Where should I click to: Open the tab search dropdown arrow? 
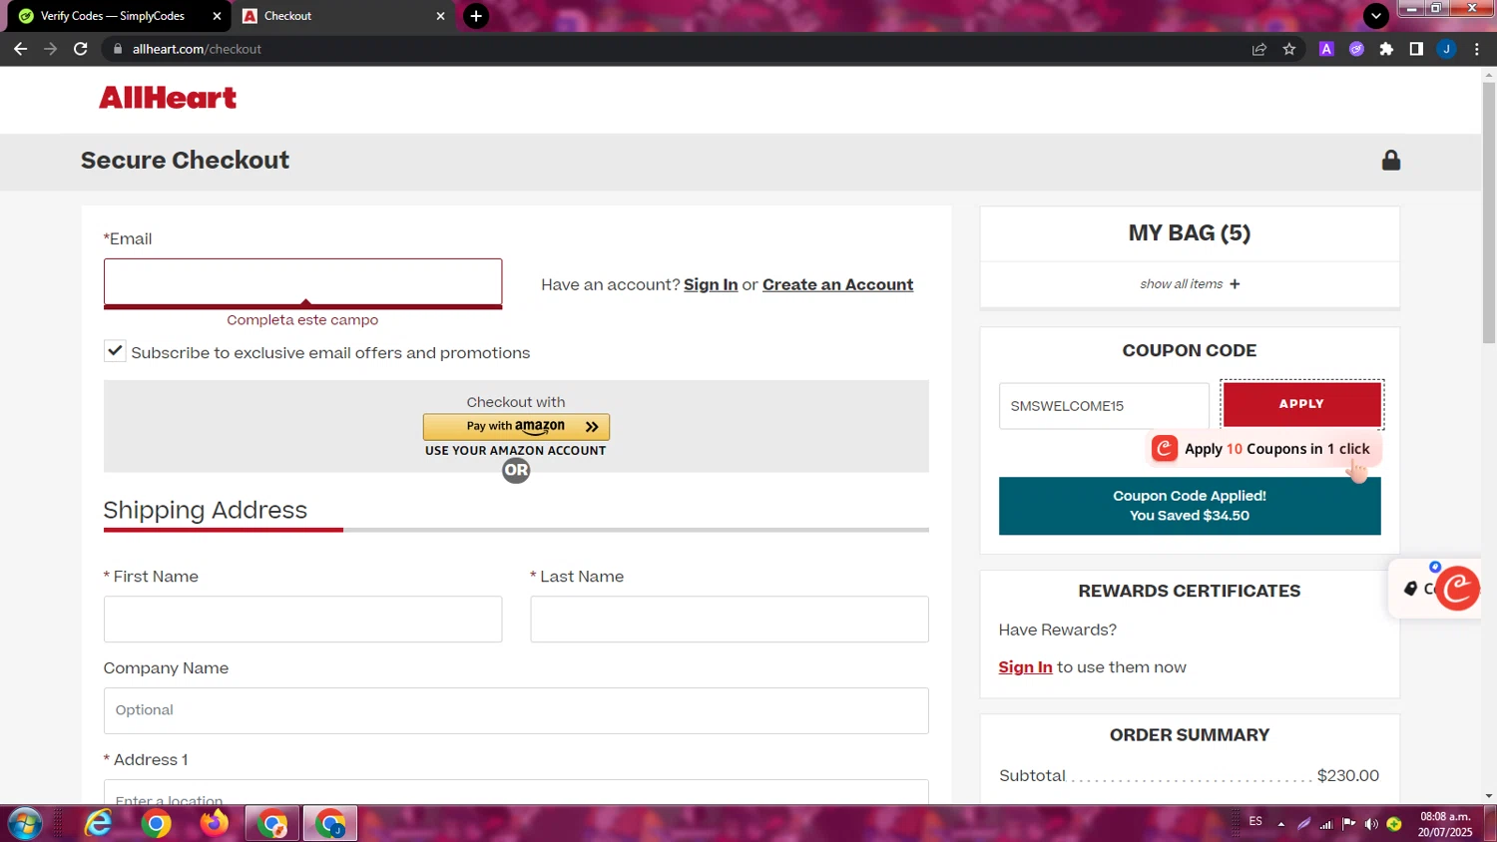tap(1376, 16)
